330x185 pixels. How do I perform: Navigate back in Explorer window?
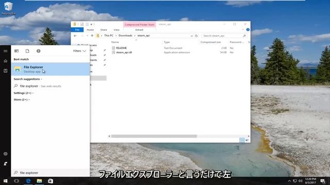point(75,35)
